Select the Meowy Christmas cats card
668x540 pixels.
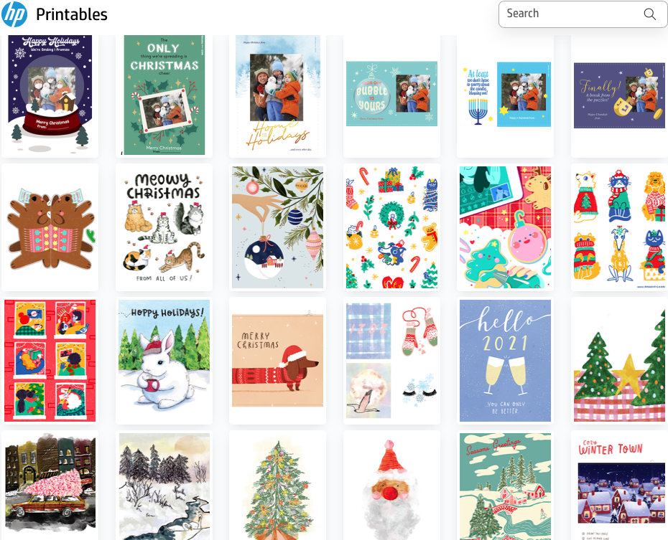[x=164, y=227]
